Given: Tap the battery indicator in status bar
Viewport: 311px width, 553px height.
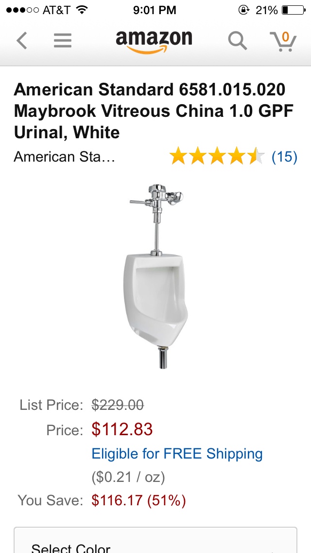Looking at the screenshot, I should (x=294, y=10).
